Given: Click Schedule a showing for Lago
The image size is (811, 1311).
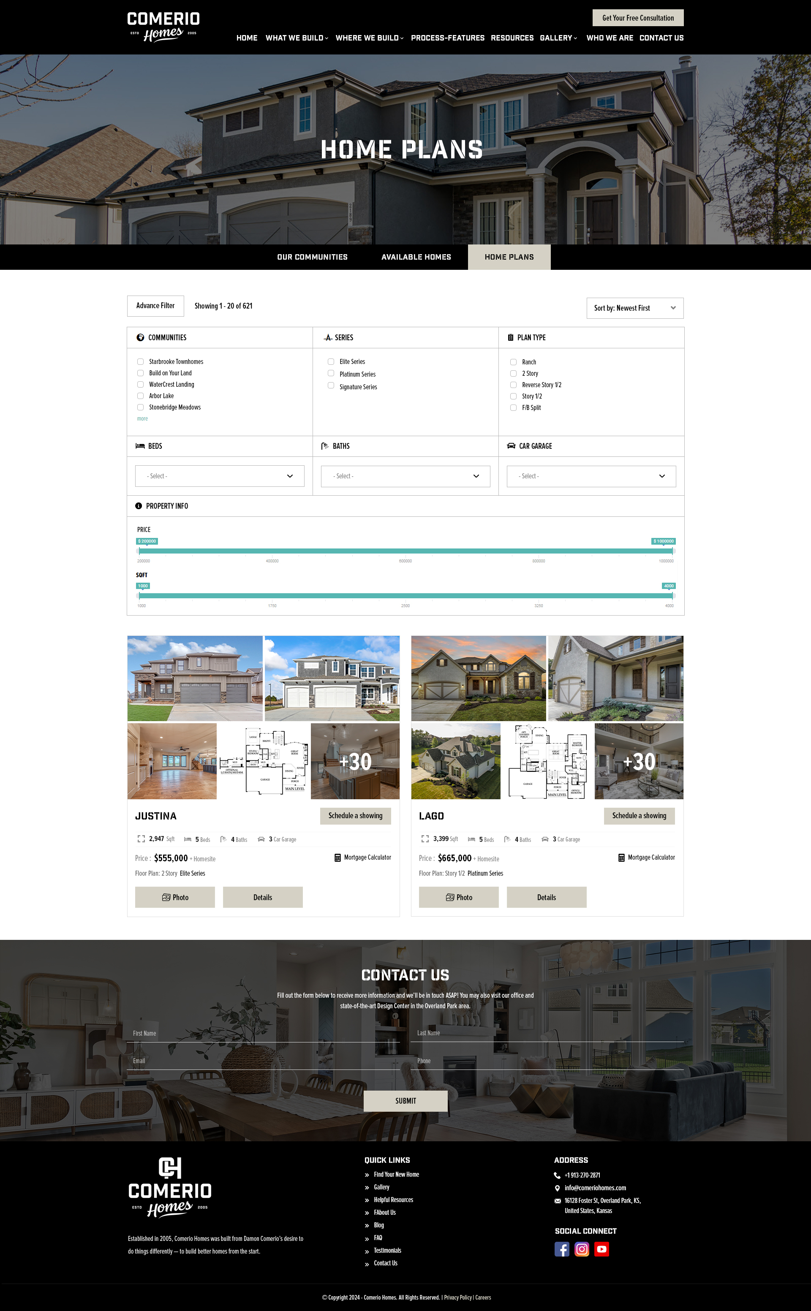Looking at the screenshot, I should 639,816.
